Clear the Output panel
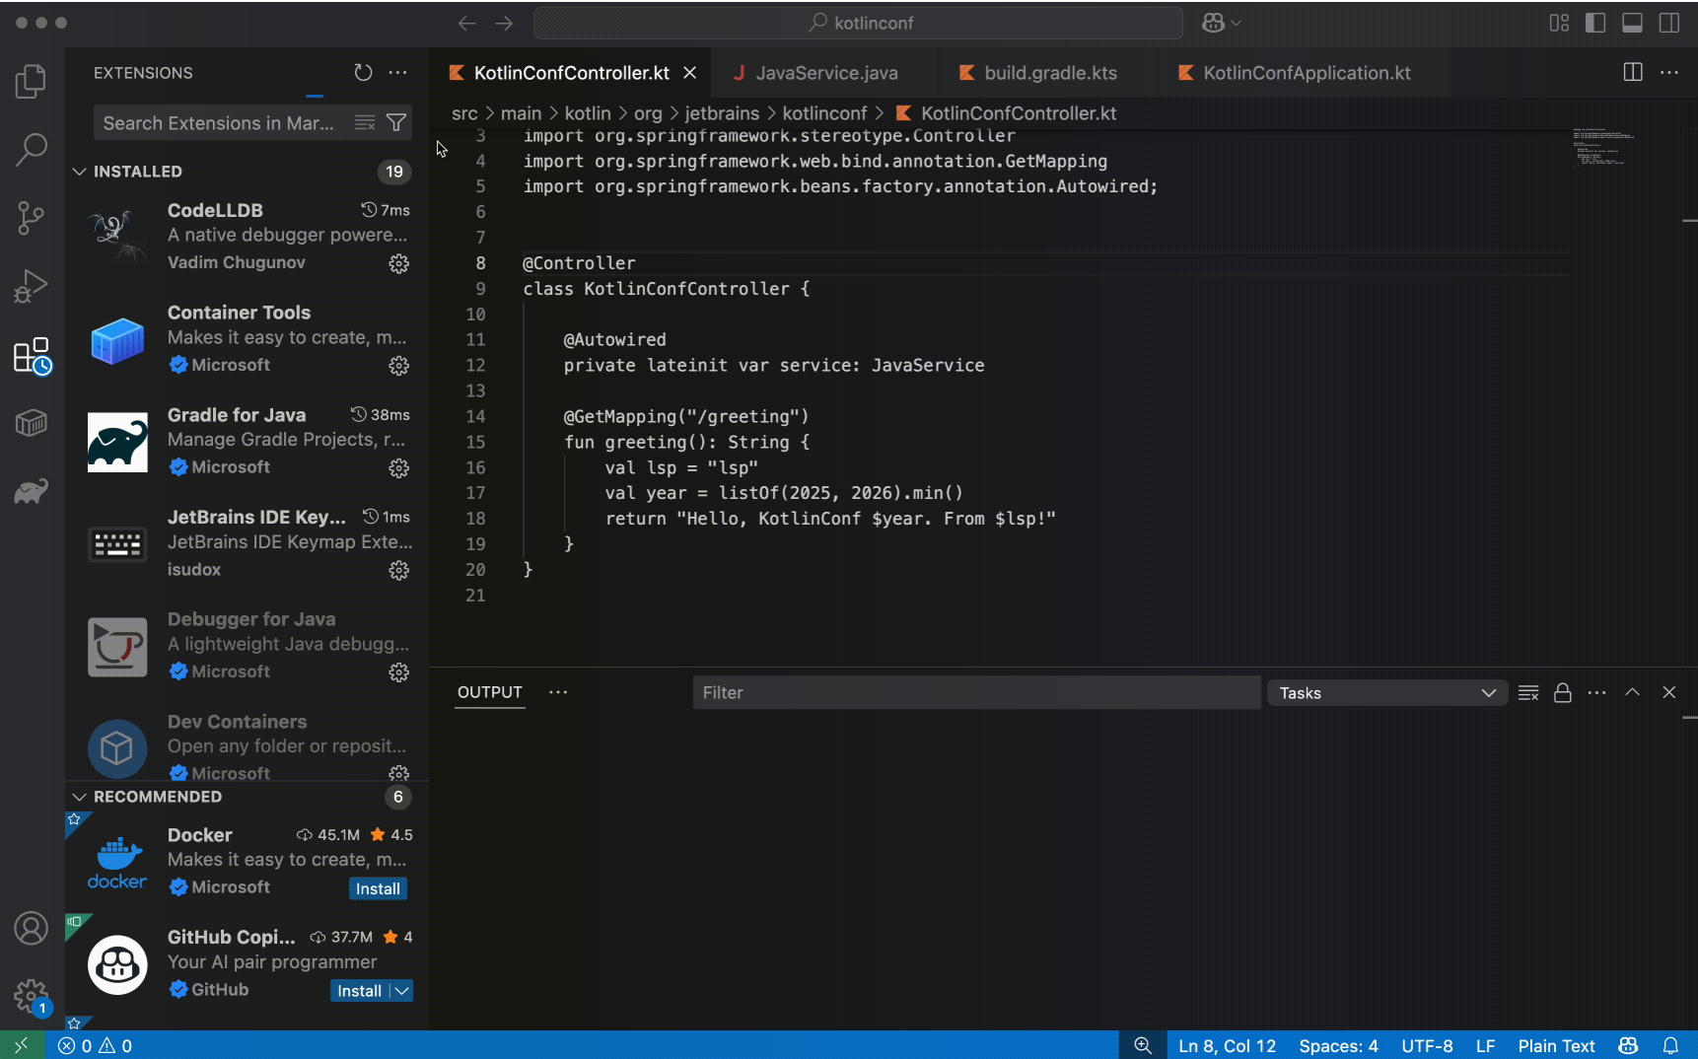Image resolution: width=1698 pixels, height=1059 pixels. (x=1528, y=693)
